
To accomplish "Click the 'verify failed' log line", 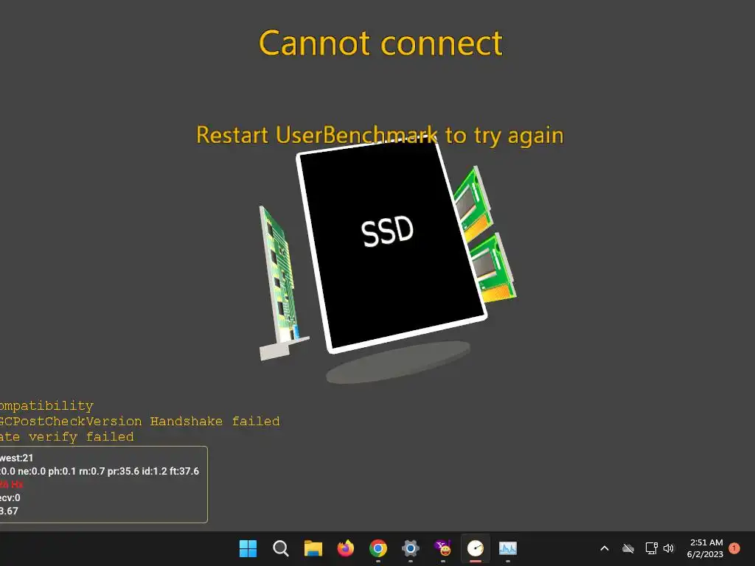I will 67,437.
